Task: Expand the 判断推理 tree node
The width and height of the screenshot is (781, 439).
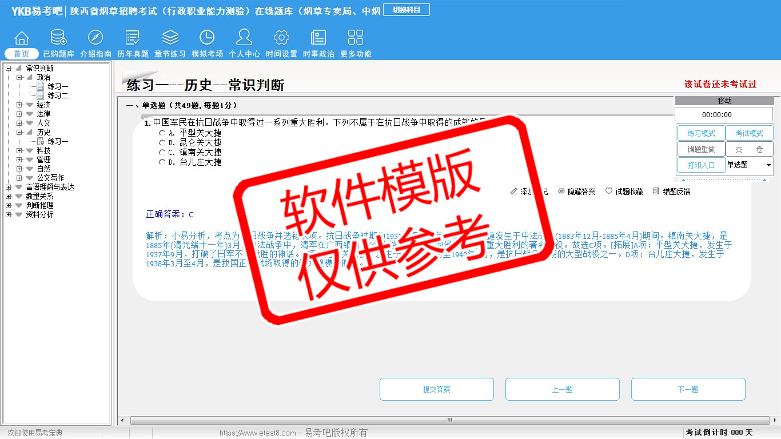Action: [x=8, y=205]
